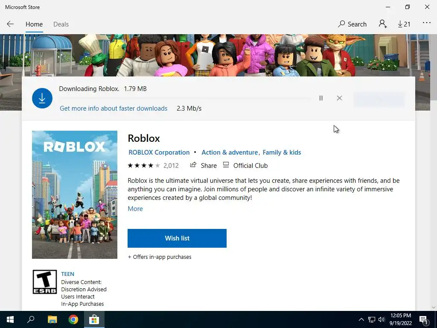Viewport: 437px width, 328px height.
Task: Switch to the Home tab
Action: click(34, 24)
